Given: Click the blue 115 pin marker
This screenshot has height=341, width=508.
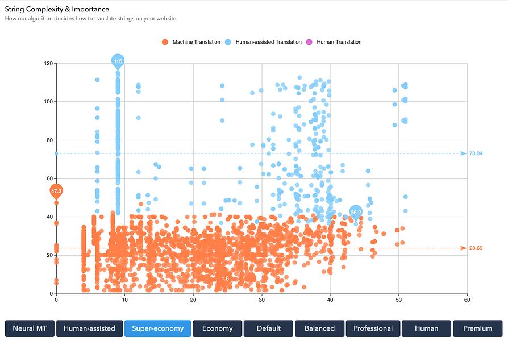Looking at the screenshot, I should [118, 61].
